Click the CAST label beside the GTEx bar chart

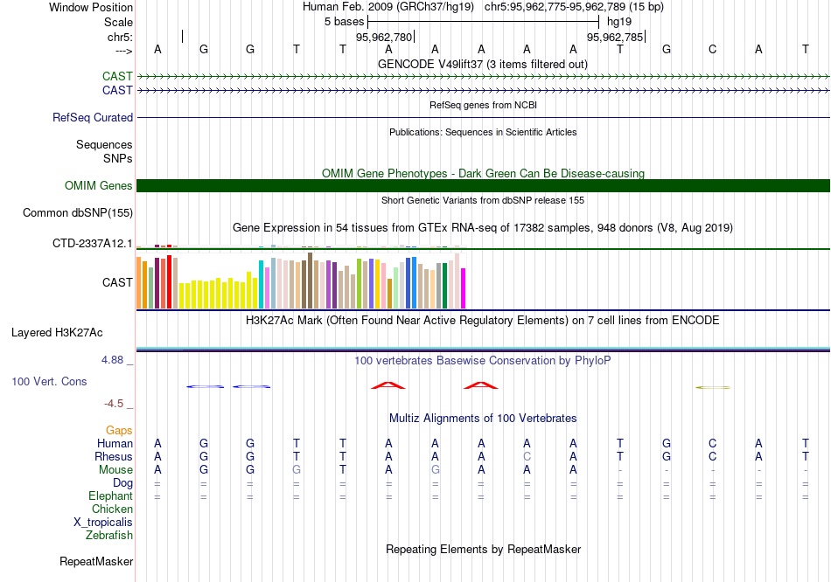[x=117, y=283]
